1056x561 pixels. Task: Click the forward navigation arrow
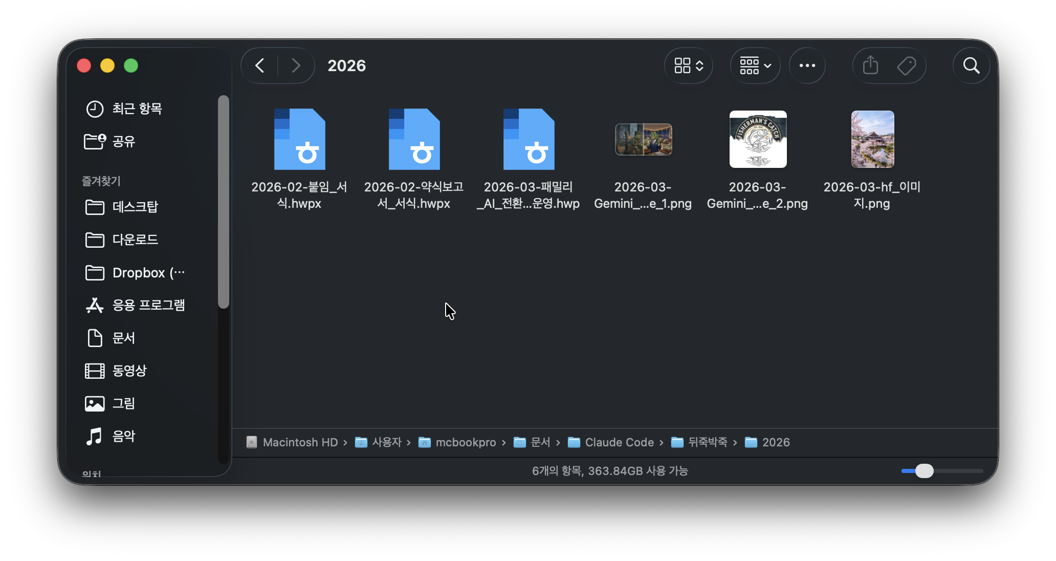click(x=296, y=66)
